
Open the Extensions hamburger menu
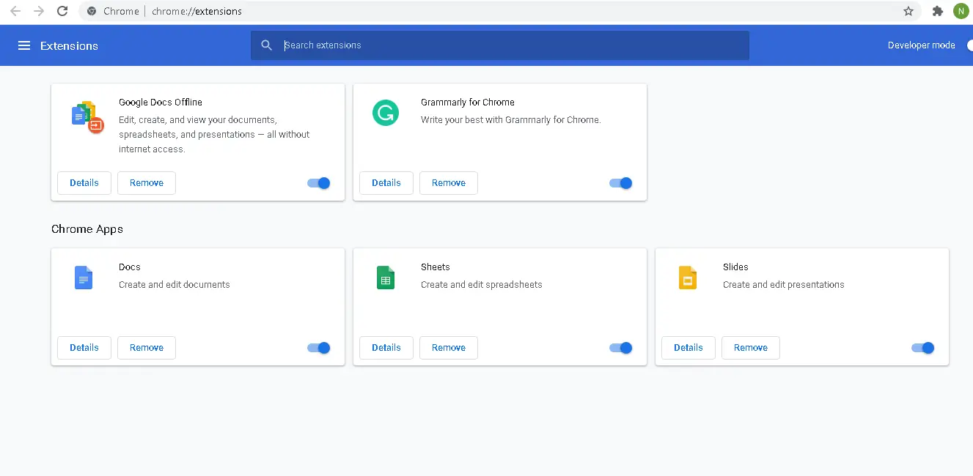point(24,45)
